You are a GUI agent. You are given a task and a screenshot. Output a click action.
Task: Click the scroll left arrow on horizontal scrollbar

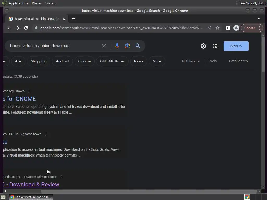coord(5,191)
